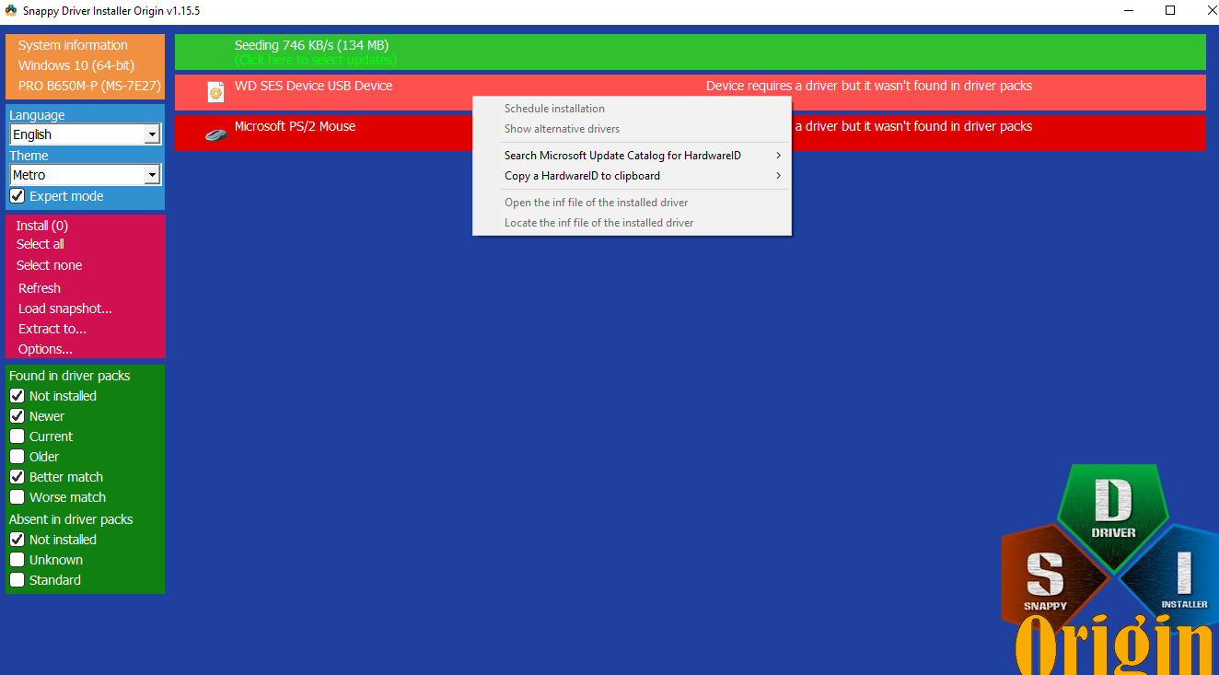Open the Theme dropdown showing Metro
This screenshot has width=1219, height=675.
[86, 175]
